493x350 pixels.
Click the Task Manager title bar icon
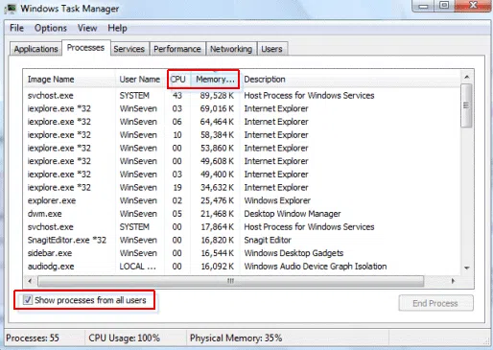(x=11, y=8)
